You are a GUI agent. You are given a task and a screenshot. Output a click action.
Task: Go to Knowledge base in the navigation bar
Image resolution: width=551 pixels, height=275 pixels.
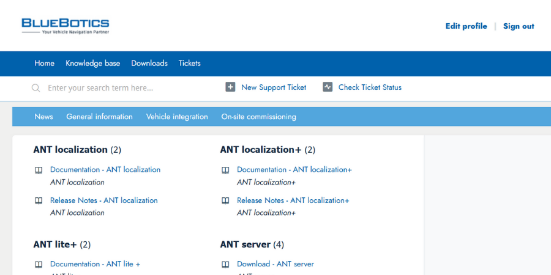(x=93, y=64)
